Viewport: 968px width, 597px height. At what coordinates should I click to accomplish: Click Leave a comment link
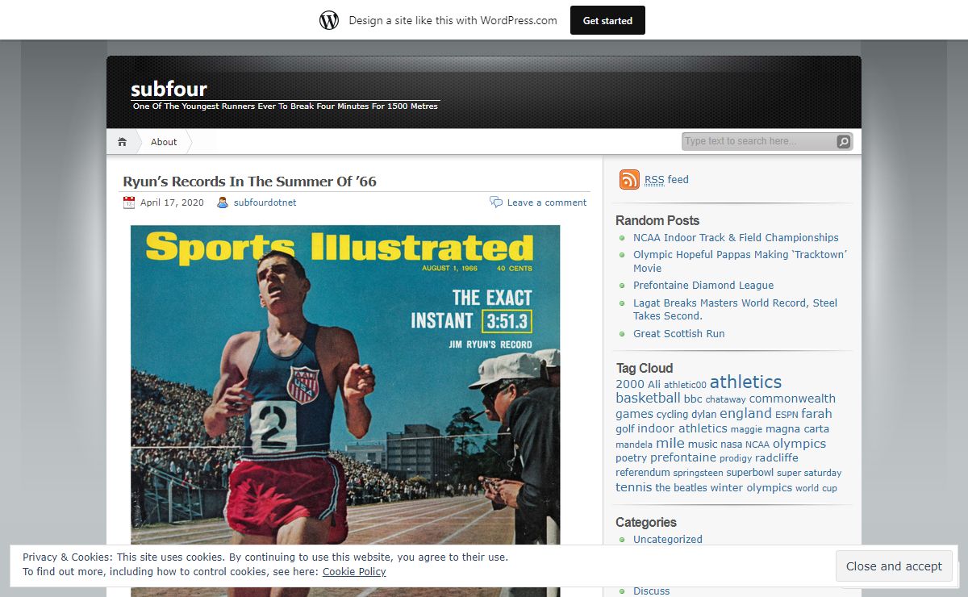[547, 202]
